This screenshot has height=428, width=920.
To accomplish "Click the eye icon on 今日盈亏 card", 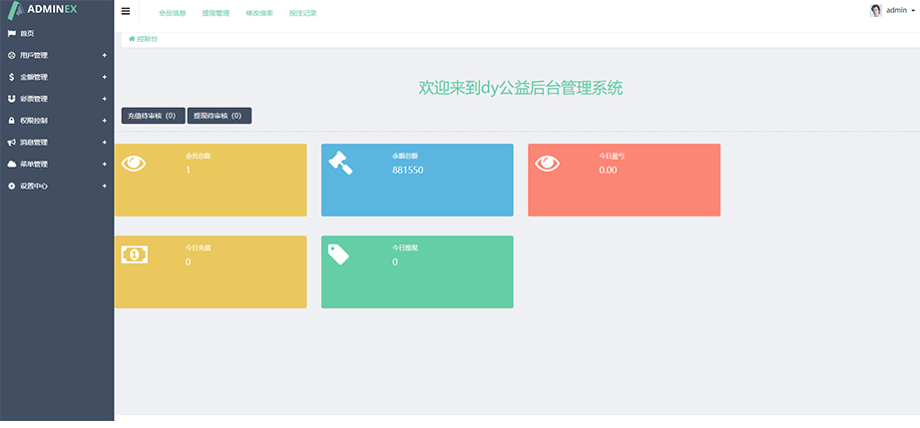I will click(547, 164).
